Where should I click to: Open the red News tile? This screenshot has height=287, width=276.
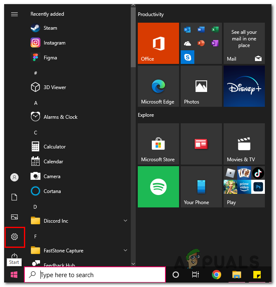[201, 143]
